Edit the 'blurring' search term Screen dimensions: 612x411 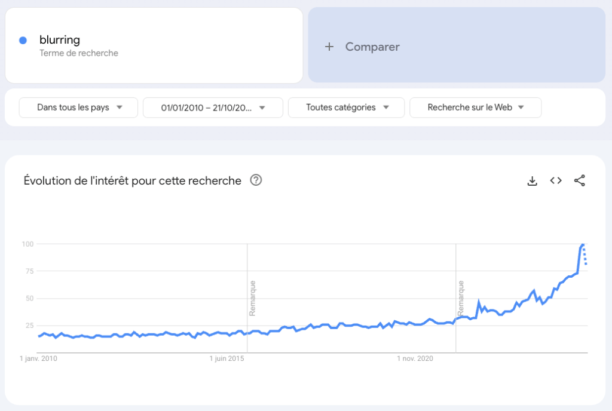pyautogui.click(x=60, y=40)
